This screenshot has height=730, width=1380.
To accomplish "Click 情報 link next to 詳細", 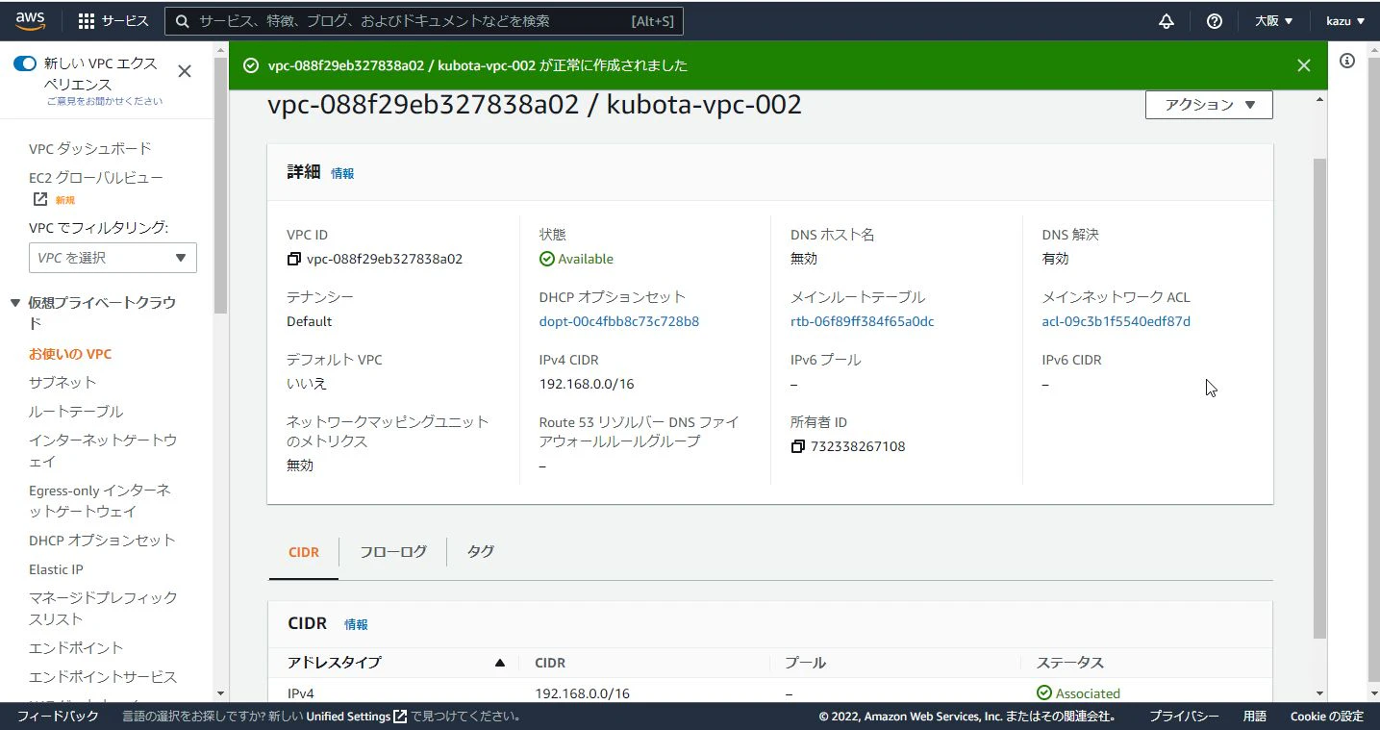I will click(342, 173).
